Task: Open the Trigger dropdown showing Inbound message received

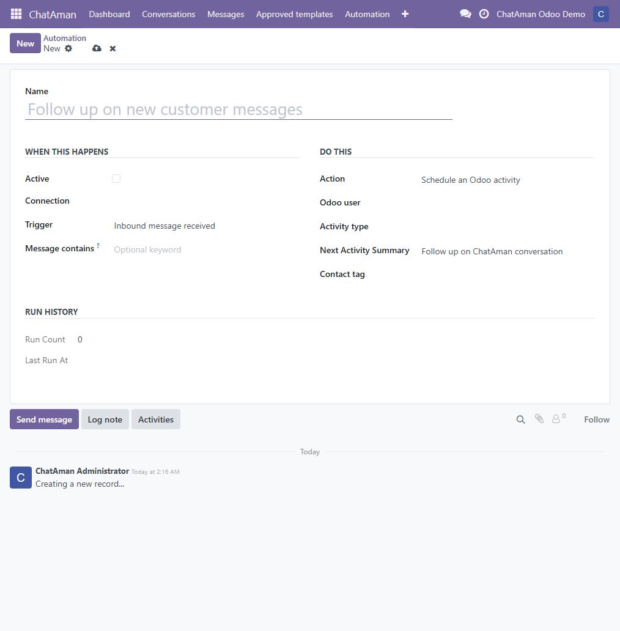Action: click(x=207, y=226)
